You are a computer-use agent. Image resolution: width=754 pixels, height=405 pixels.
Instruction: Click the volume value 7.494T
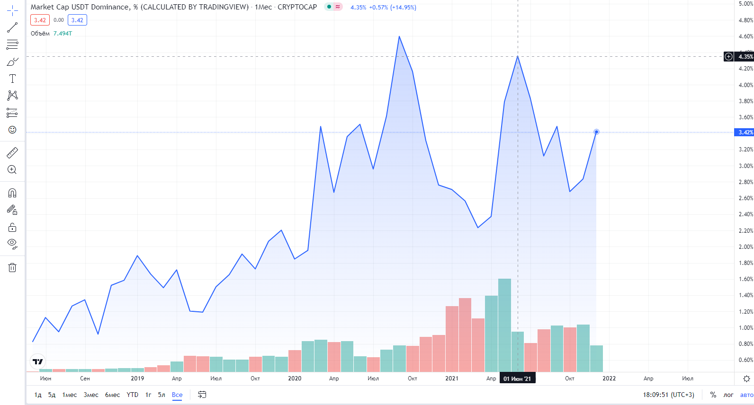(x=63, y=34)
